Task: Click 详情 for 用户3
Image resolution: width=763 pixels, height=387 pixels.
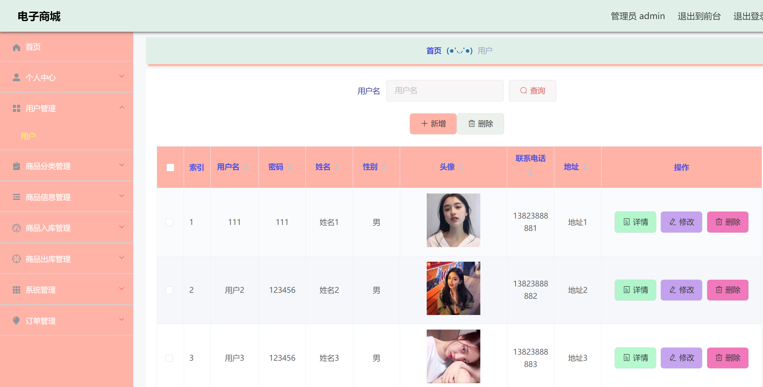Action: coord(635,358)
